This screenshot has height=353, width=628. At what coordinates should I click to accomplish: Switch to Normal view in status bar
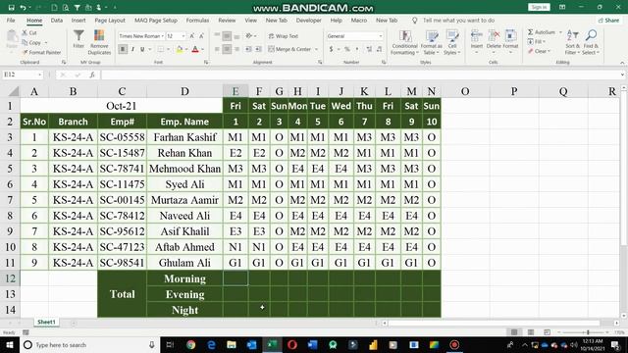(514, 332)
